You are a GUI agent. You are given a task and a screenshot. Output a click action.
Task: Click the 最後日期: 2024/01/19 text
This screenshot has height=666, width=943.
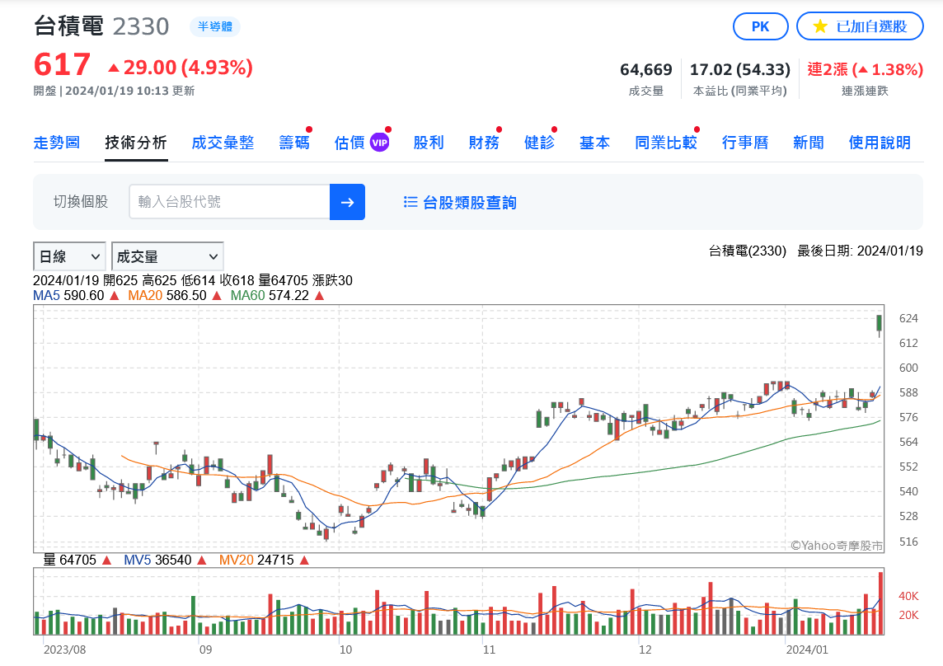click(860, 251)
